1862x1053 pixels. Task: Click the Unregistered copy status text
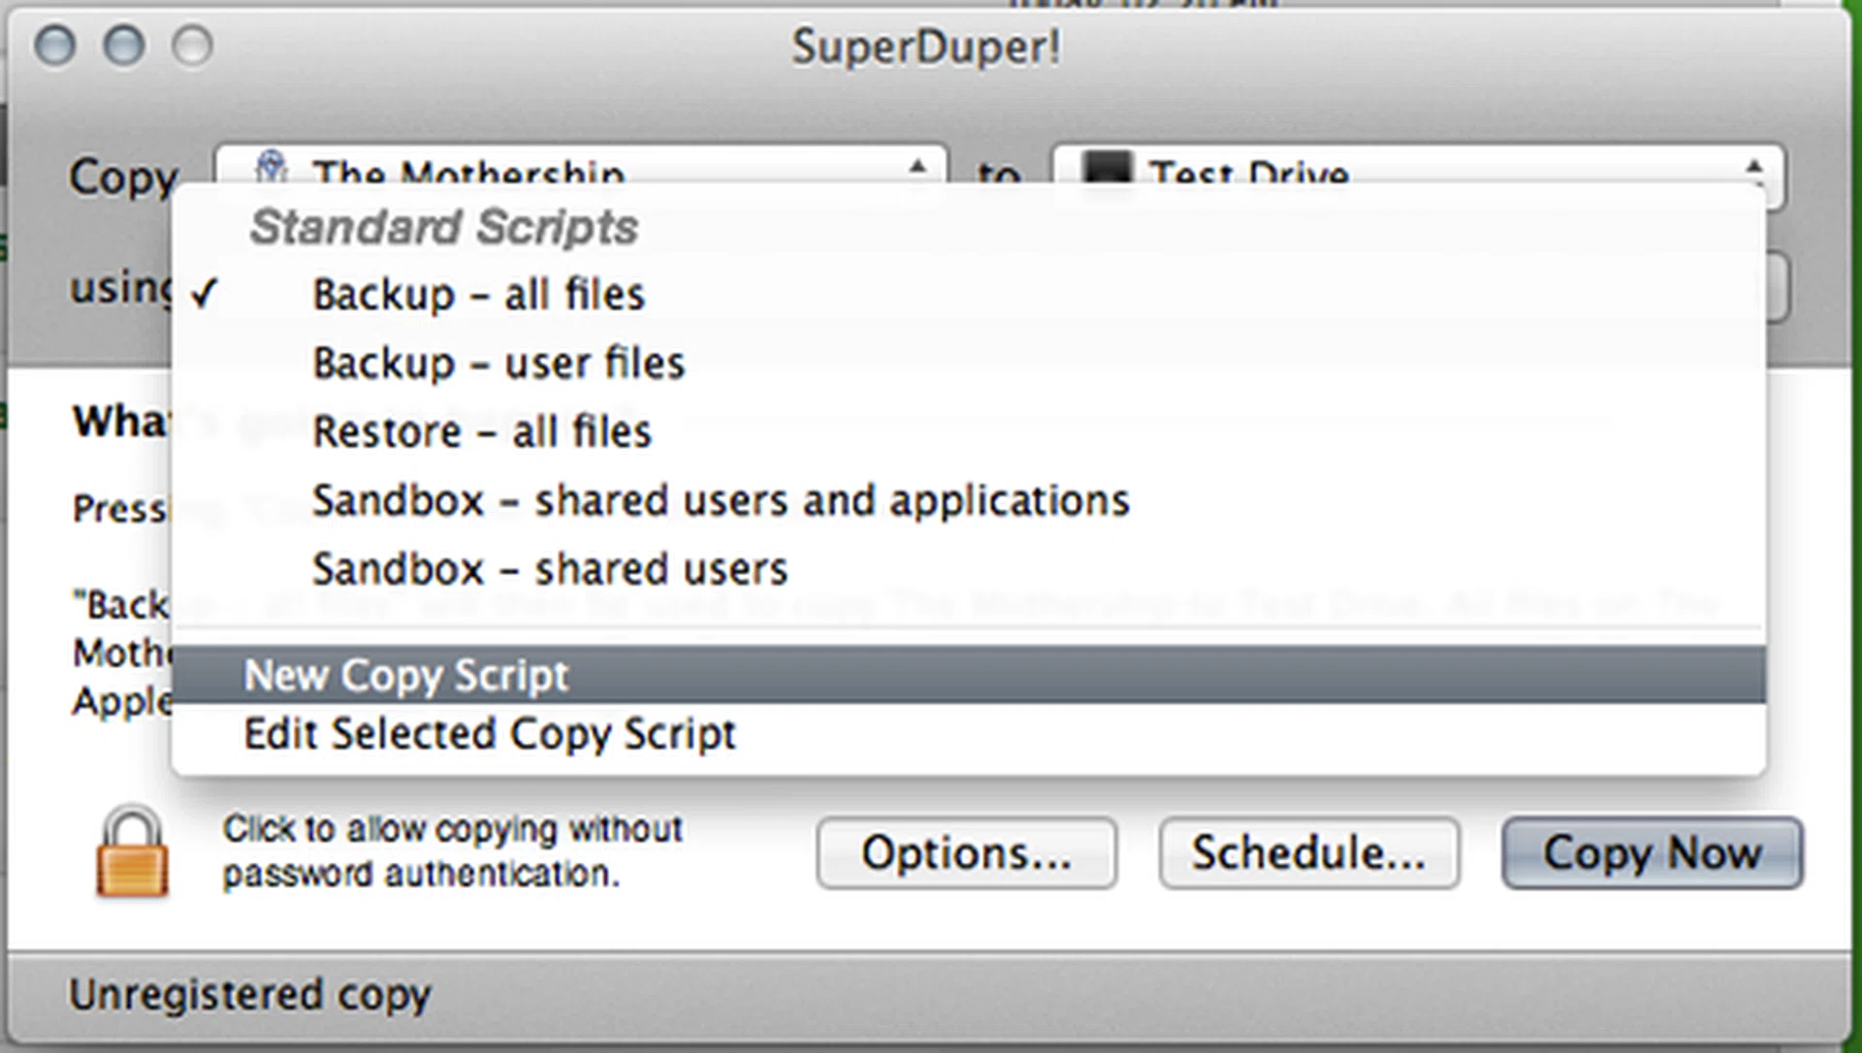click(x=250, y=993)
